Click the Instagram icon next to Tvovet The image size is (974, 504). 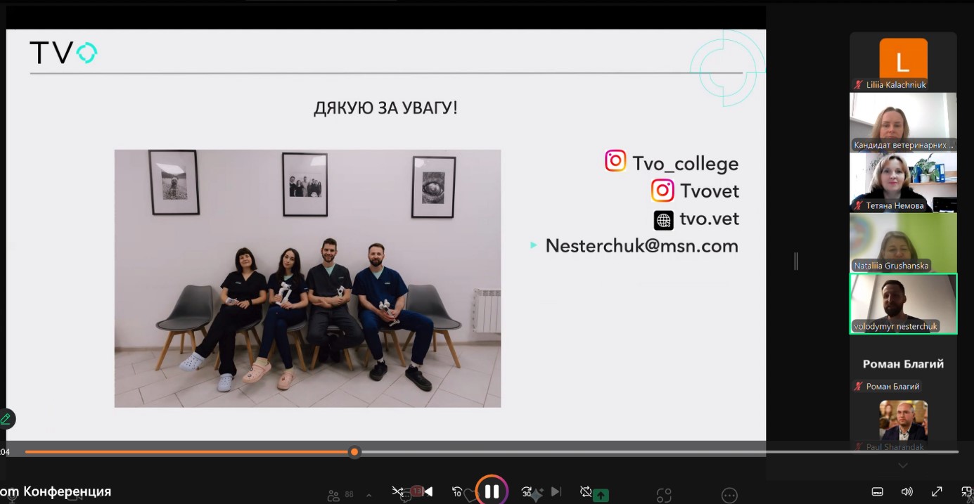point(662,190)
